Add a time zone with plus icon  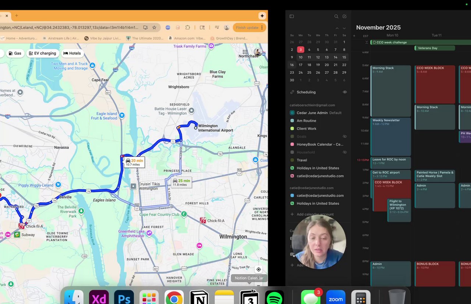[354, 36]
